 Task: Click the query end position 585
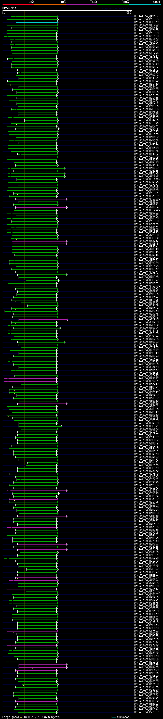pyautogui.click(x=128, y=12)
